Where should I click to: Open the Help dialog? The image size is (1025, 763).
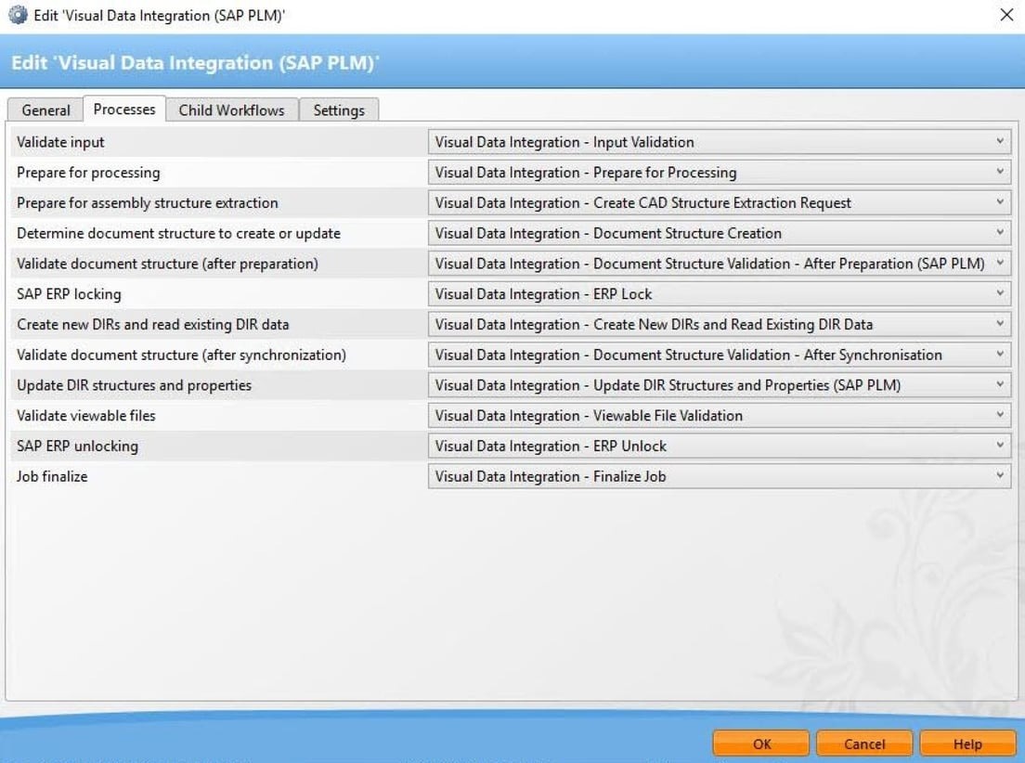point(968,744)
